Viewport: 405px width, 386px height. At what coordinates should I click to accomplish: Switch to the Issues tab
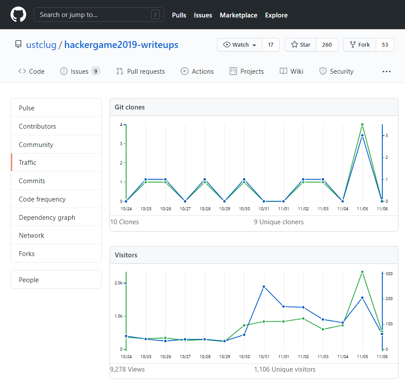coord(80,71)
